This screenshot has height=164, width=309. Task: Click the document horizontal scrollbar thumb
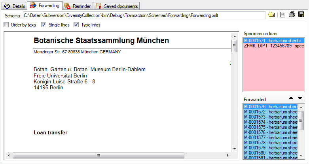click(99, 156)
